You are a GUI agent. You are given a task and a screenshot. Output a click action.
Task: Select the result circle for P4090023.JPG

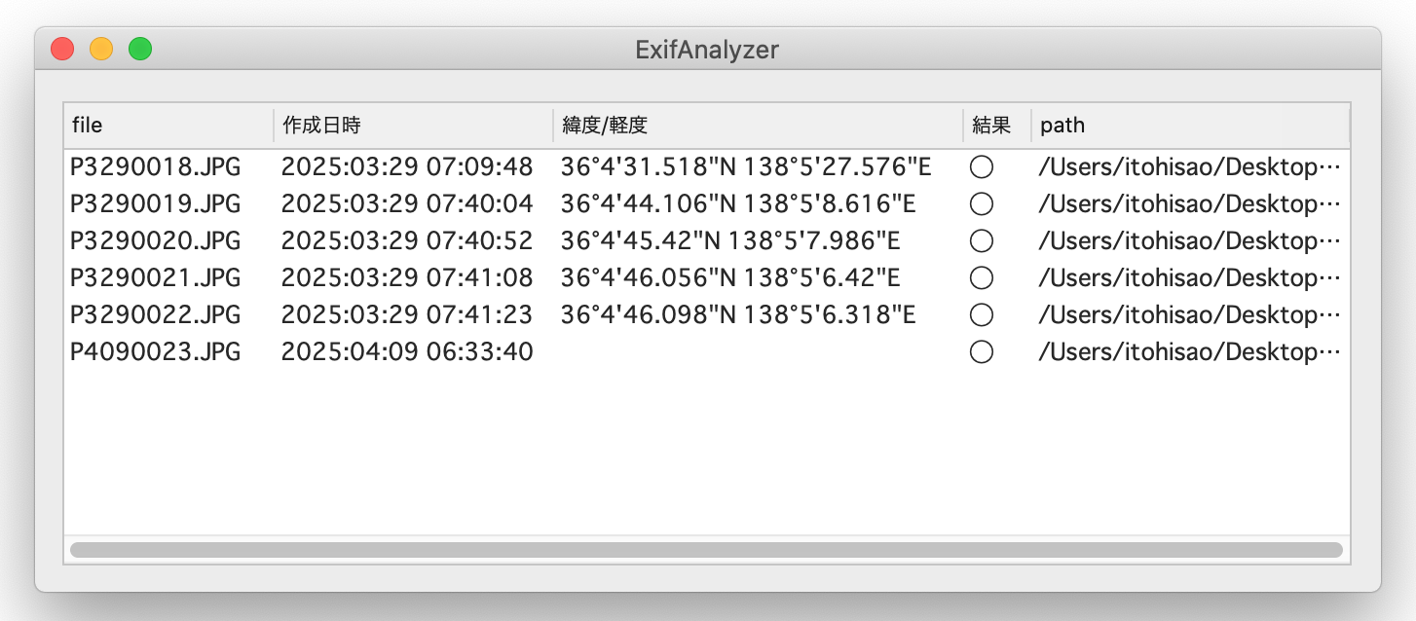pos(982,352)
